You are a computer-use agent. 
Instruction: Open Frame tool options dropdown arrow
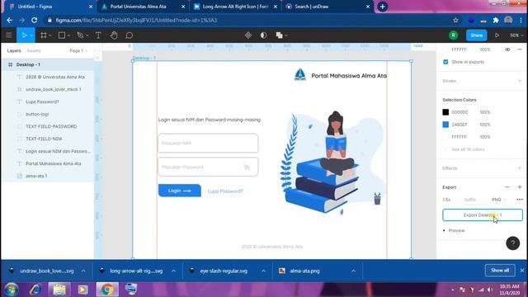coord(49,35)
